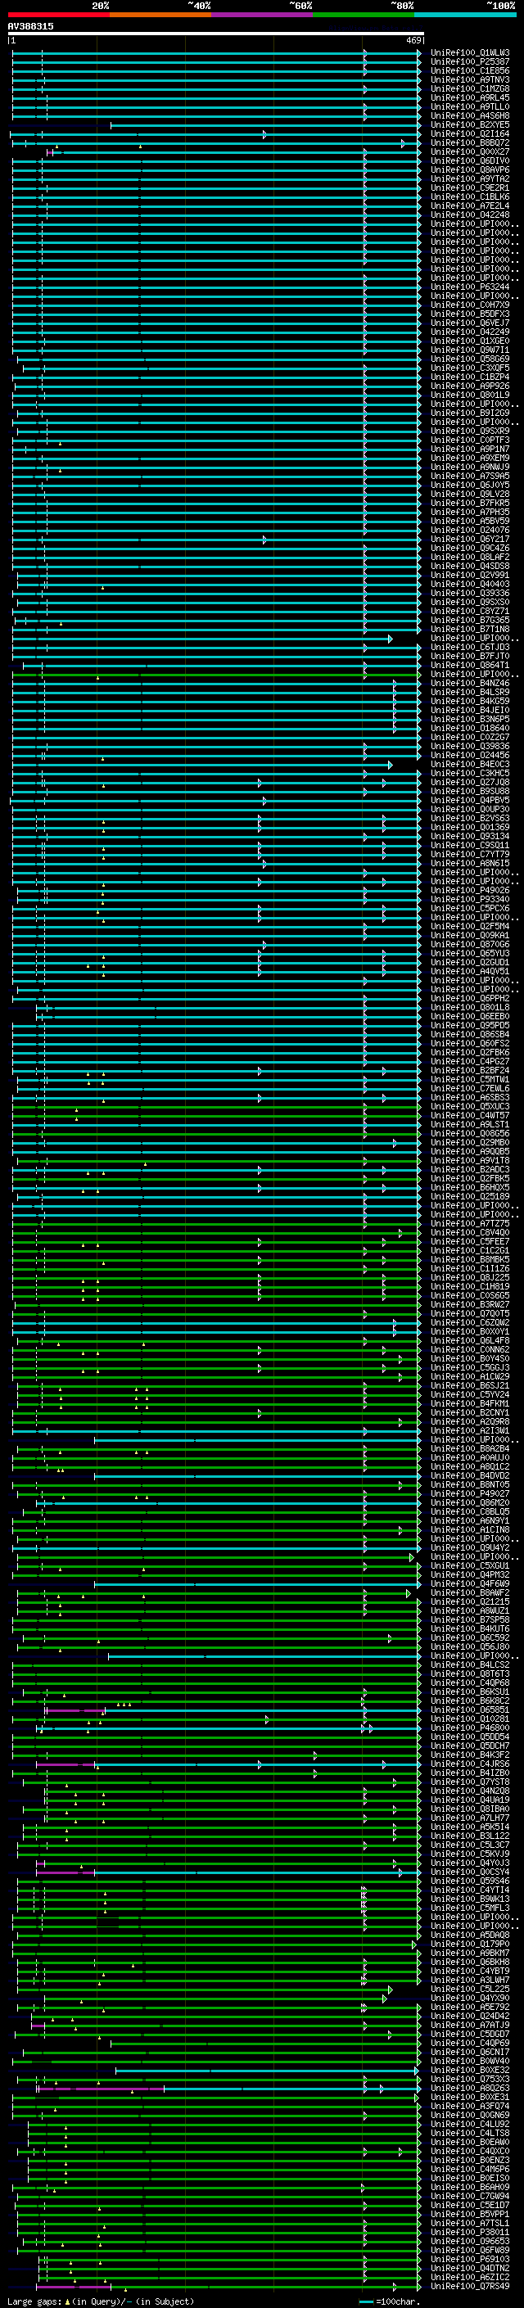Viewport: 524px width, 2308px height.
Task: Click the purple ~60% identity legend bar
Action: pos(263,15)
